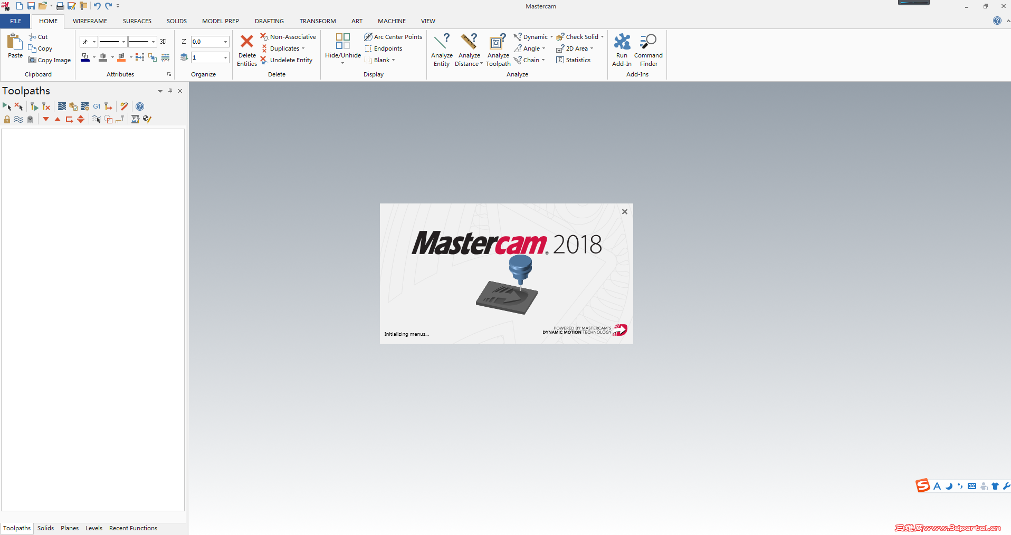Click the new file icon in quick access
1011x535 pixels.
[x=20, y=6]
